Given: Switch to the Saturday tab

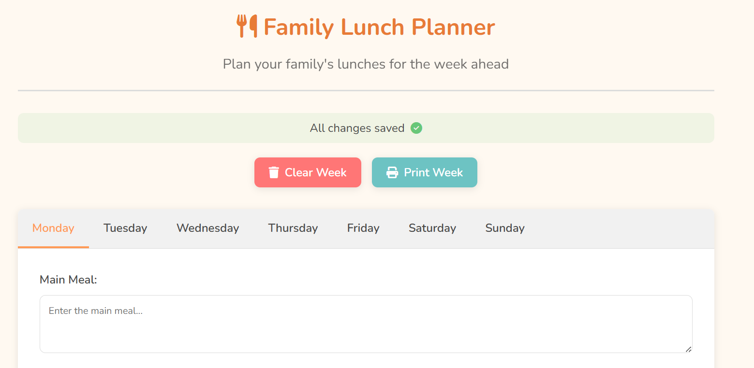Looking at the screenshot, I should click(x=432, y=228).
